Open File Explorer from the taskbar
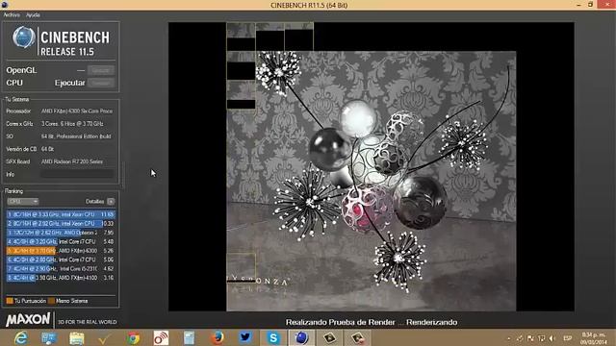 pos(77,337)
